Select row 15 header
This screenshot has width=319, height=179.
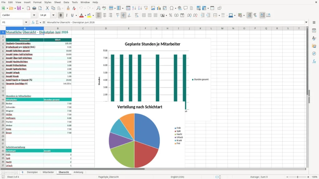3,84
